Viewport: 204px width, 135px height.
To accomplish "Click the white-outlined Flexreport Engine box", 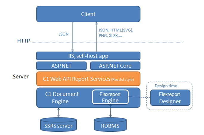I will click(x=110, y=97).
